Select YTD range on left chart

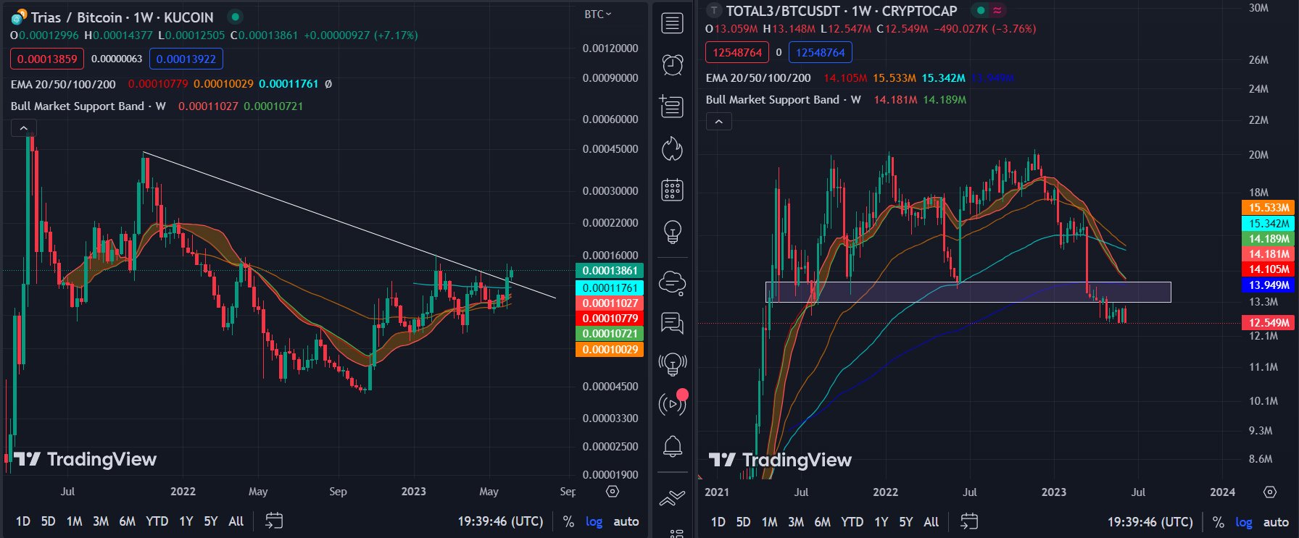pos(157,521)
